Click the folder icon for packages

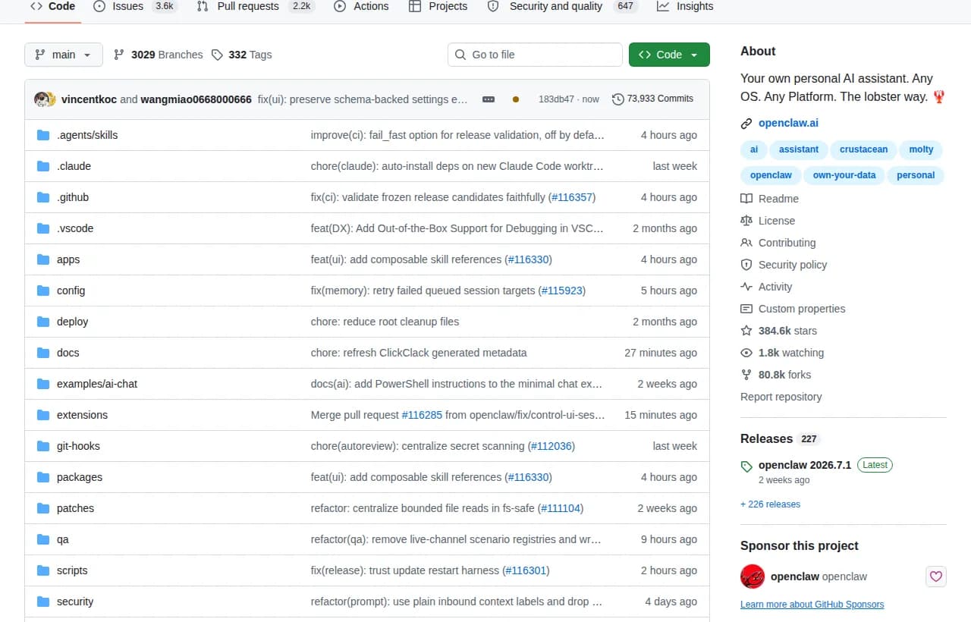43,477
